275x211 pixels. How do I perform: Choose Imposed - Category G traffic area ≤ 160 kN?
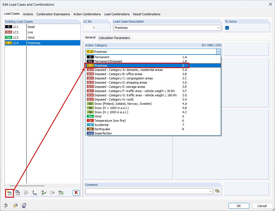(x=153, y=95)
